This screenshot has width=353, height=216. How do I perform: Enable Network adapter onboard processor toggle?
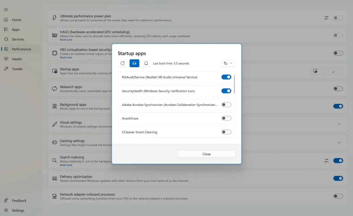pyautogui.click(x=338, y=196)
